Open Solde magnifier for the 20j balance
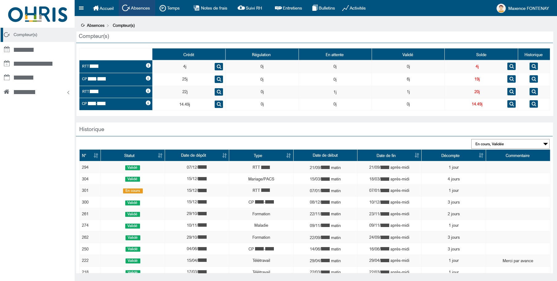Viewport: 557px width, 281px height. pyautogui.click(x=511, y=92)
